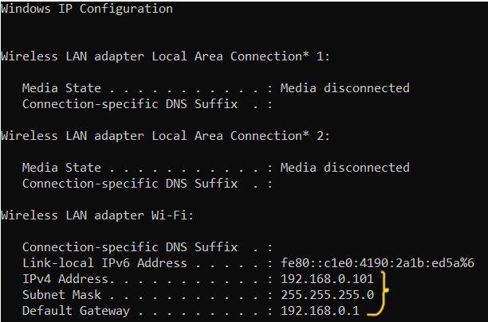Click Media State label under Local Area Connection* 1
The height and width of the screenshot is (322, 488).
point(61,88)
